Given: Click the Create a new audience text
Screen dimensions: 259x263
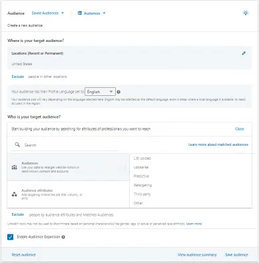Looking at the screenshot, I should 25,25.
